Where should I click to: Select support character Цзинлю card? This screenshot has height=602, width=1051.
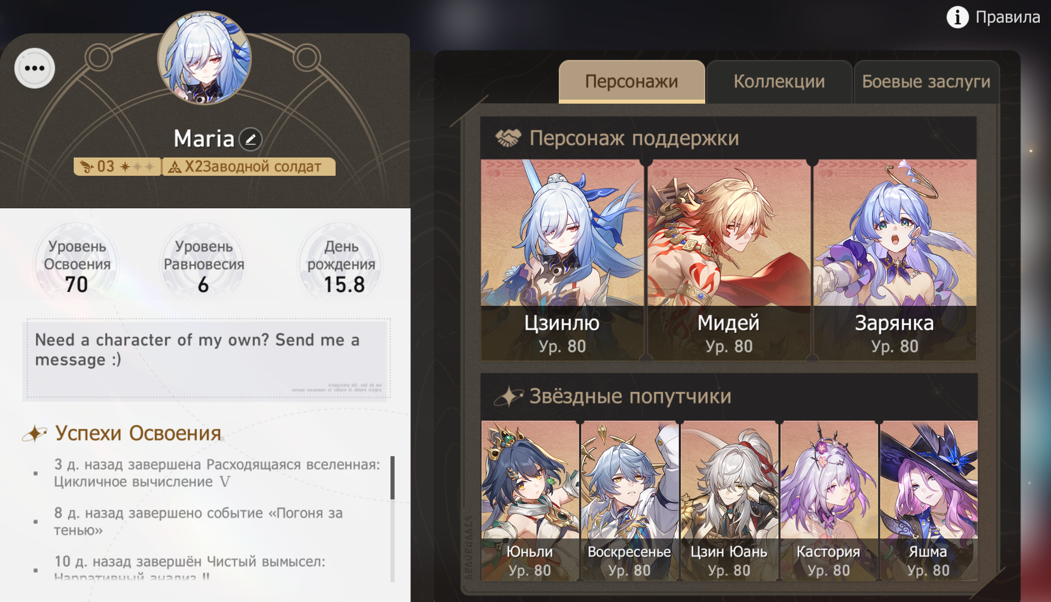pos(562,260)
